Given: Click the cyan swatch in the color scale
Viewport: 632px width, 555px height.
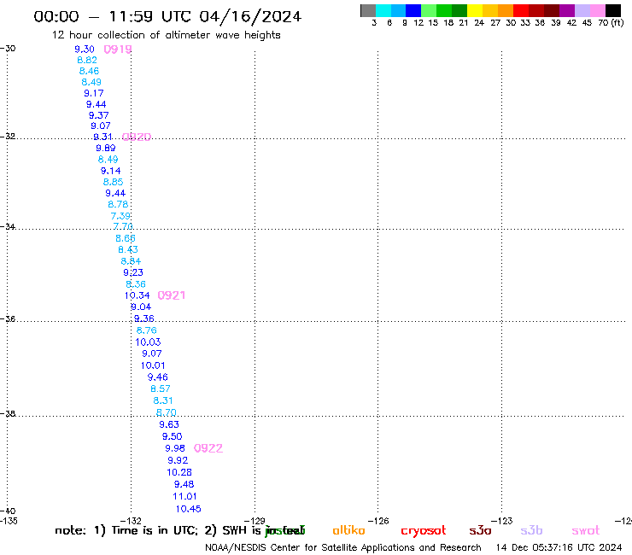Looking at the screenshot, I should click(x=383, y=10).
